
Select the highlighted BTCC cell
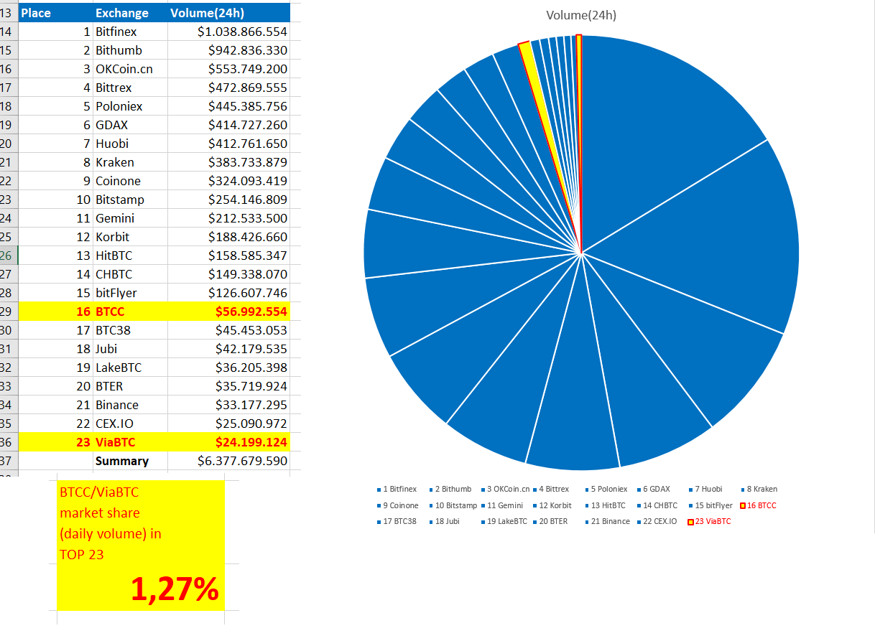tap(130, 312)
